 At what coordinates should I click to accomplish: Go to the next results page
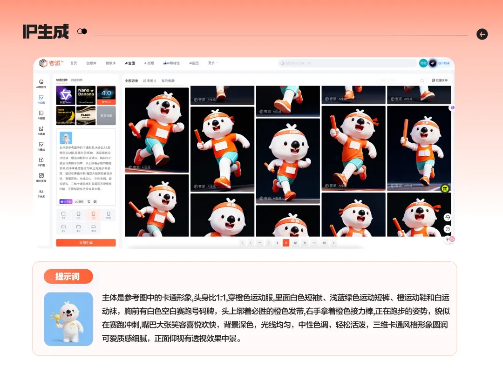click(333, 242)
